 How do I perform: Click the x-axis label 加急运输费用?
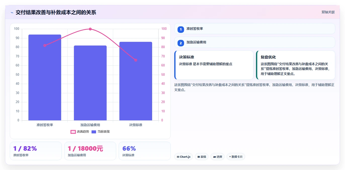click(90, 125)
